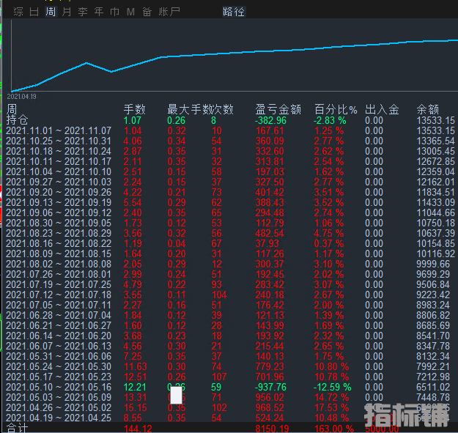Viewport: 458px width, 433px height.
Task: Click the 2021.04.19 chart start date label
Action: [21, 97]
